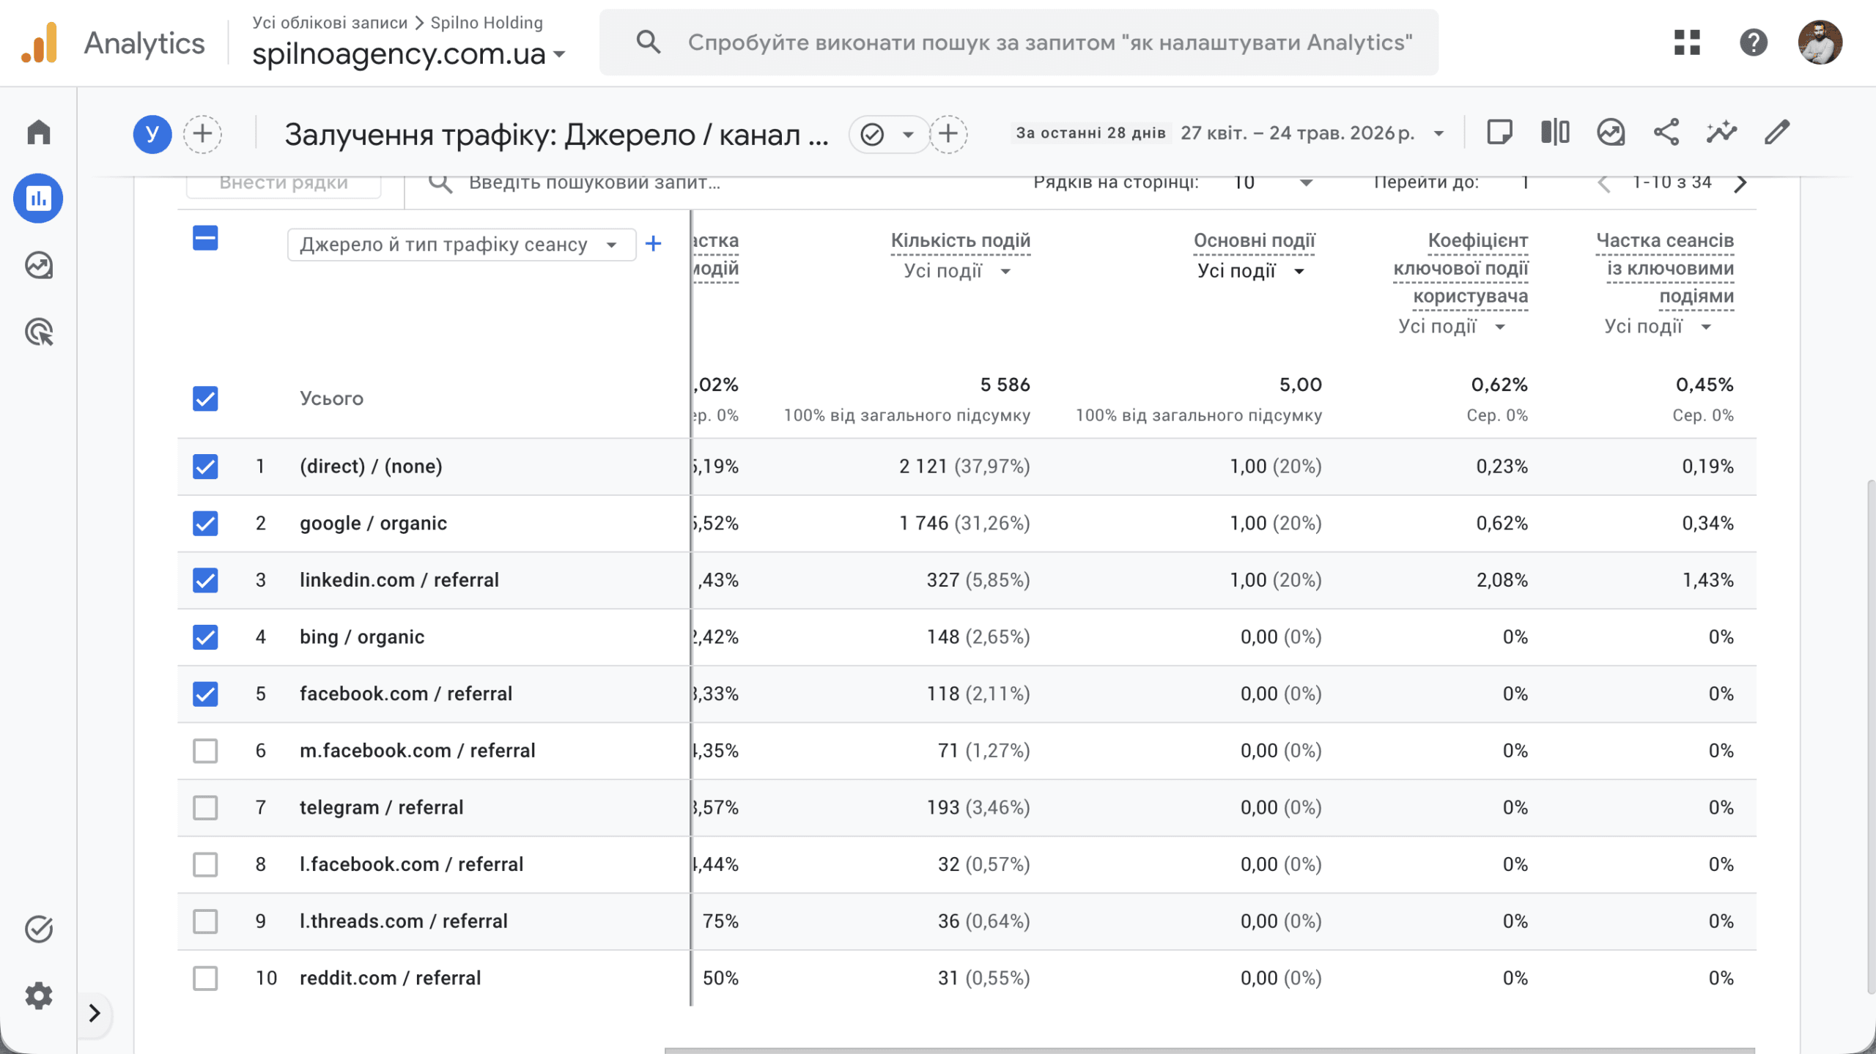
Task: Select the "У" all users segment chip
Action: [x=152, y=134]
